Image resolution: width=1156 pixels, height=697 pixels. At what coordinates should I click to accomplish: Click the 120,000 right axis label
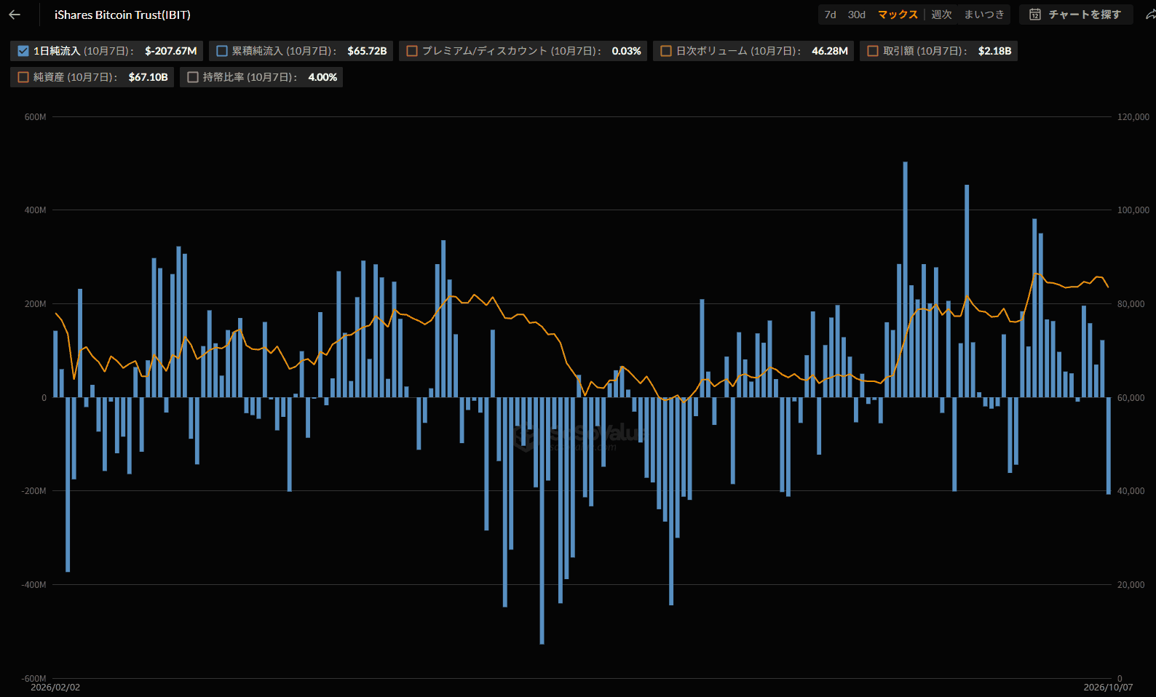click(1133, 117)
